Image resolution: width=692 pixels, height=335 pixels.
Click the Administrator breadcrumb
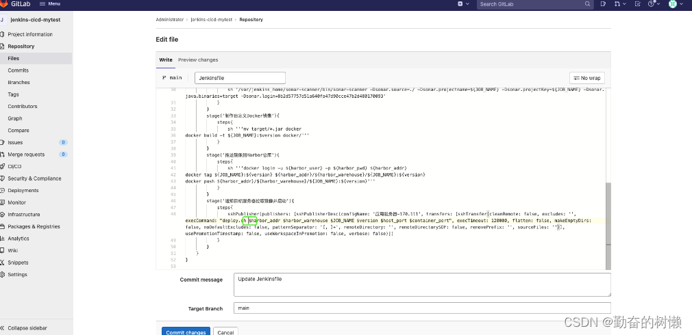[169, 20]
